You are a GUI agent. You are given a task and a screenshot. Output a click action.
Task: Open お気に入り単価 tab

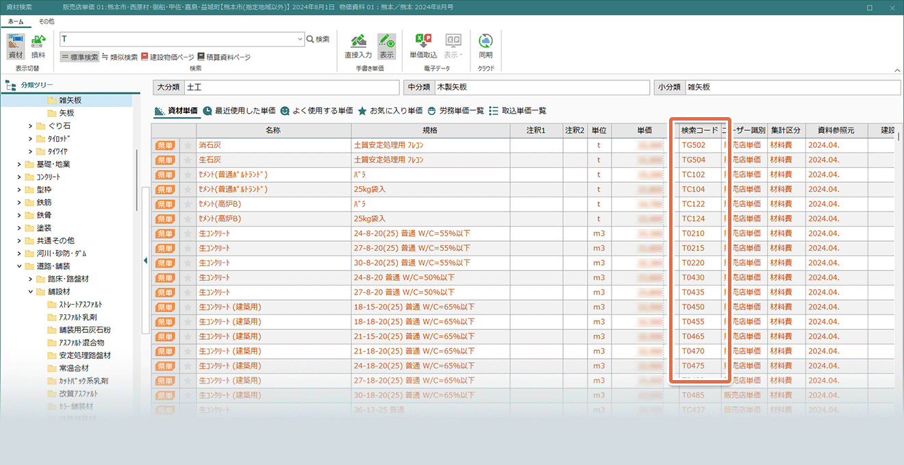point(390,110)
